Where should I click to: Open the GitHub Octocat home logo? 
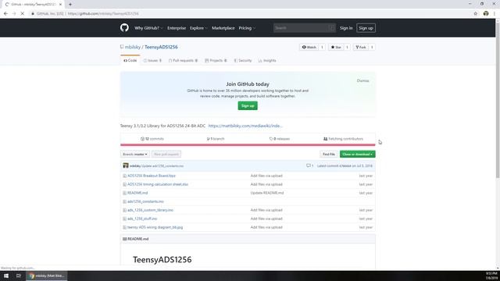pyautogui.click(x=124, y=28)
